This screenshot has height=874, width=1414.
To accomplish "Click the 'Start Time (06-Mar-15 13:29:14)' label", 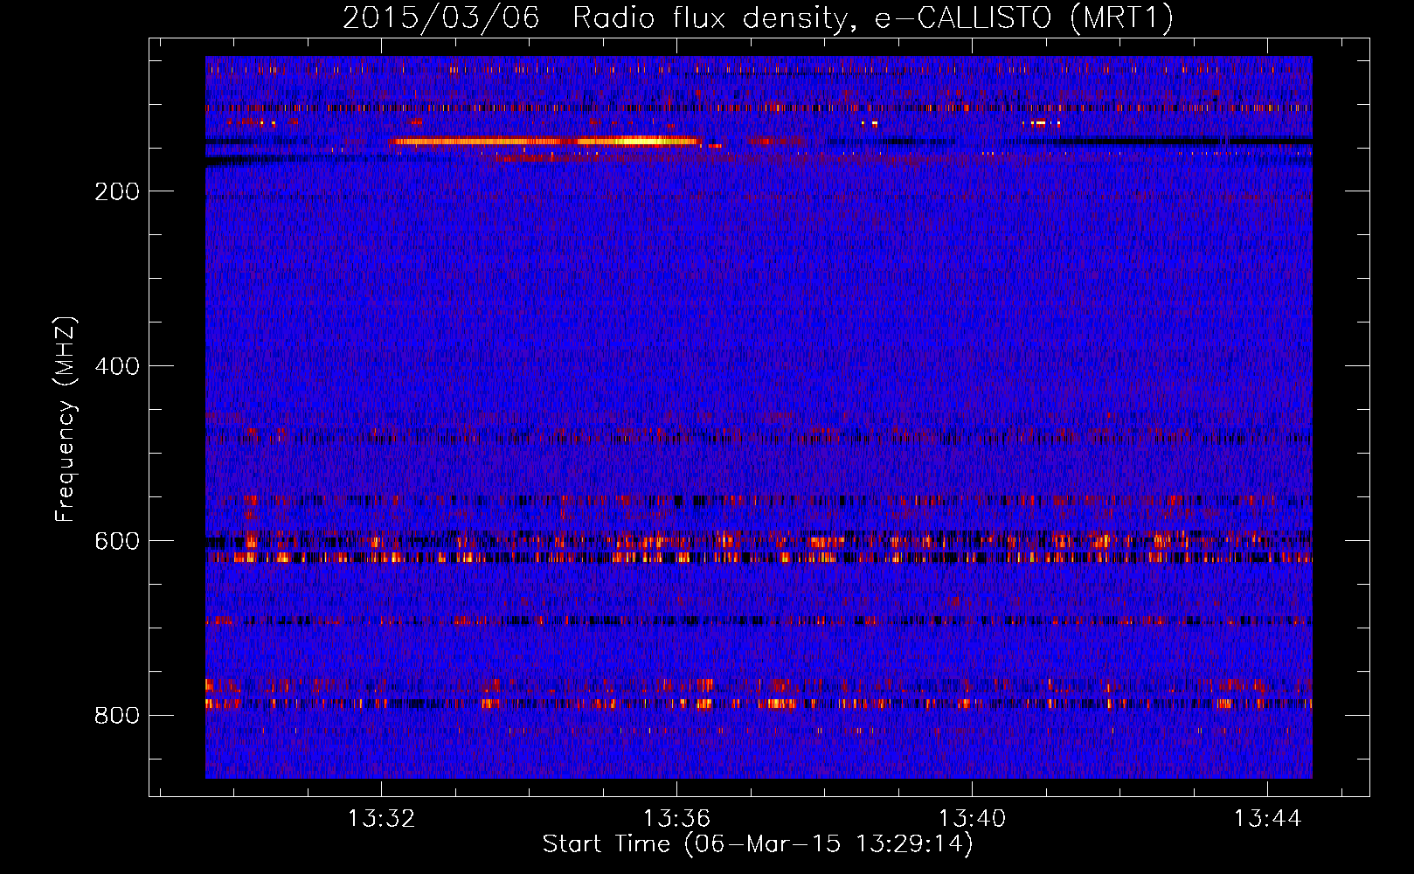I will 758,844.
